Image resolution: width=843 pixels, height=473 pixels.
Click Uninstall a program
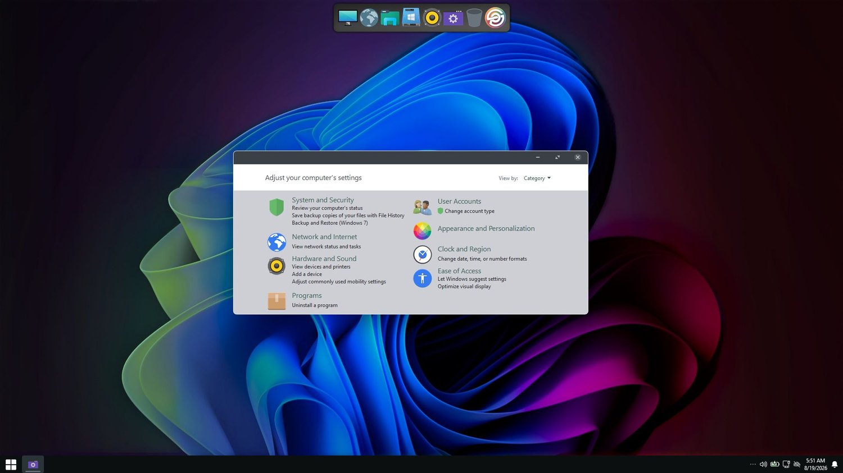coord(315,305)
